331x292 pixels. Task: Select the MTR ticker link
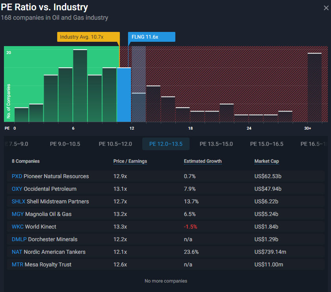(17, 264)
